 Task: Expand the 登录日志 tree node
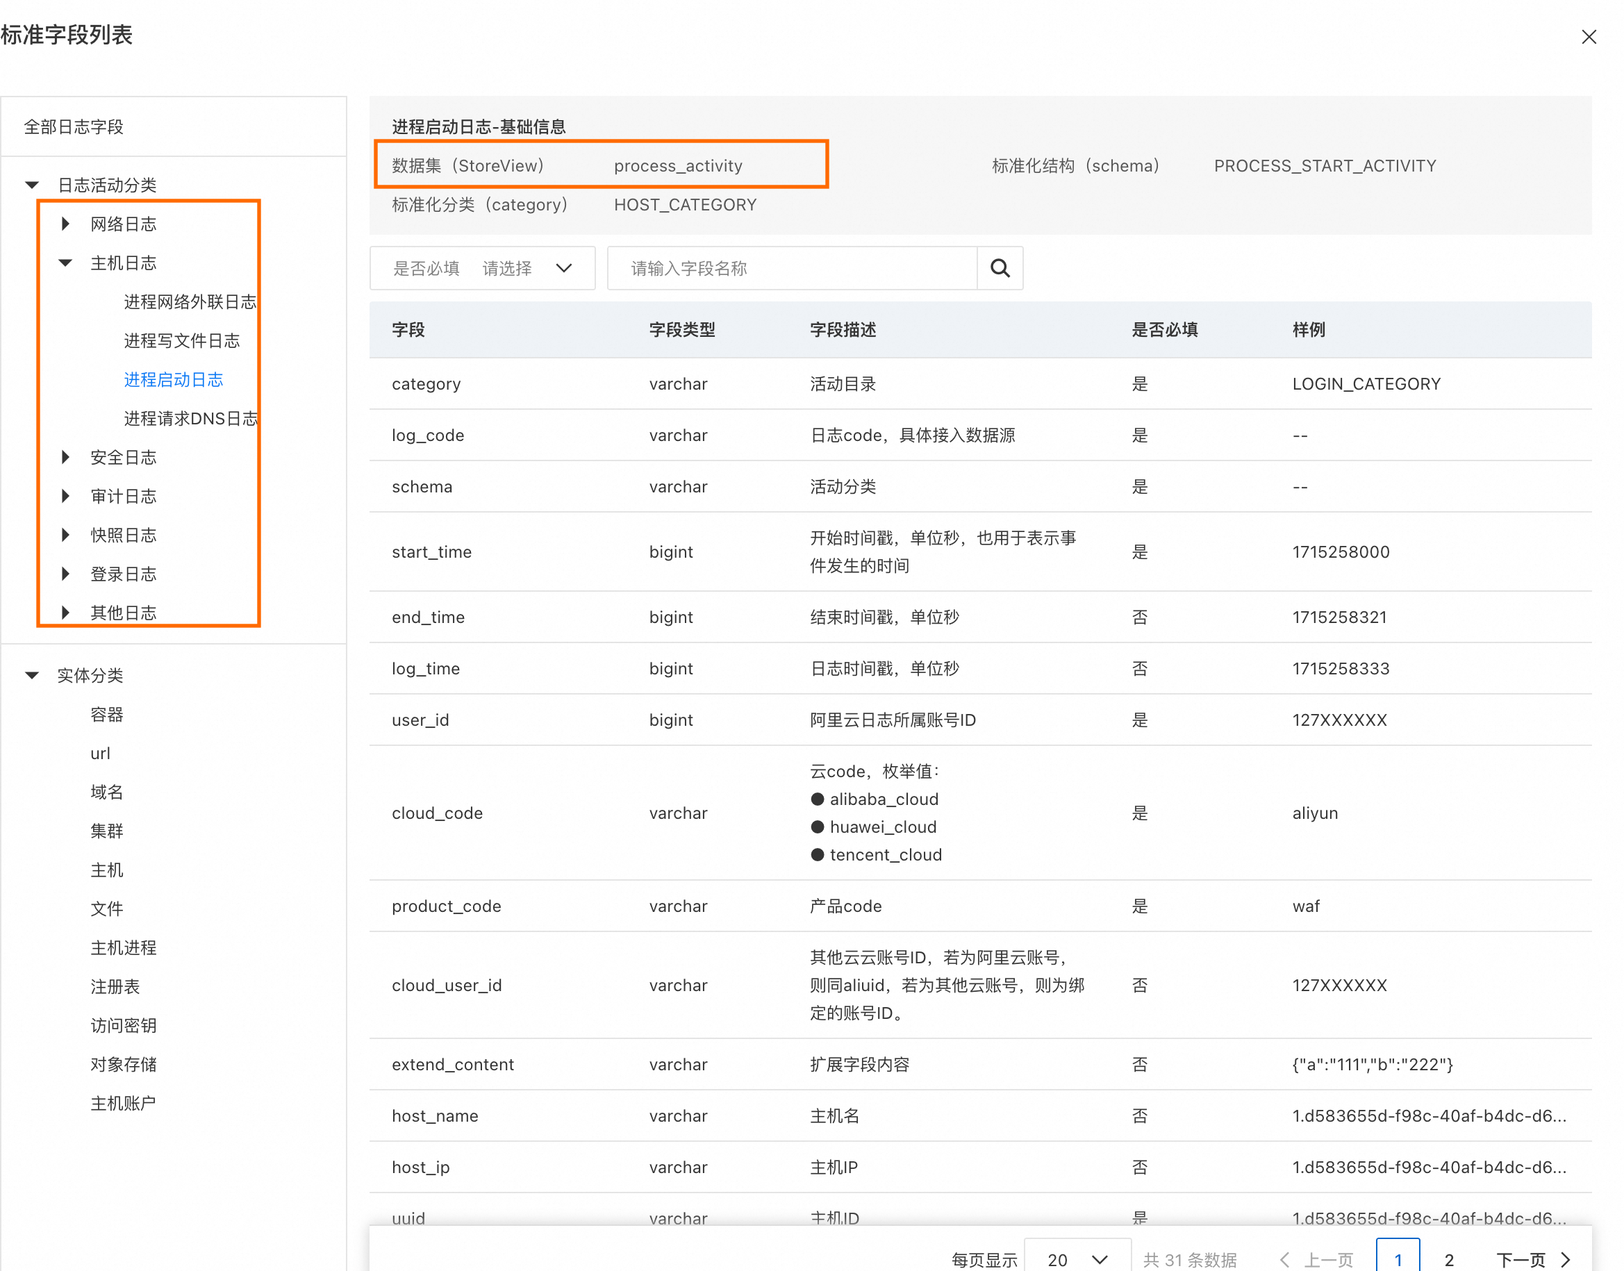tap(66, 574)
